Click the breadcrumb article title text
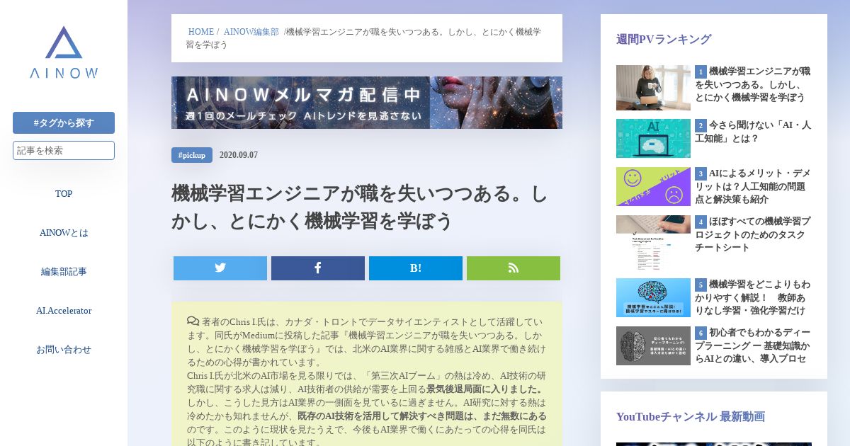850x446 pixels. click(x=363, y=38)
